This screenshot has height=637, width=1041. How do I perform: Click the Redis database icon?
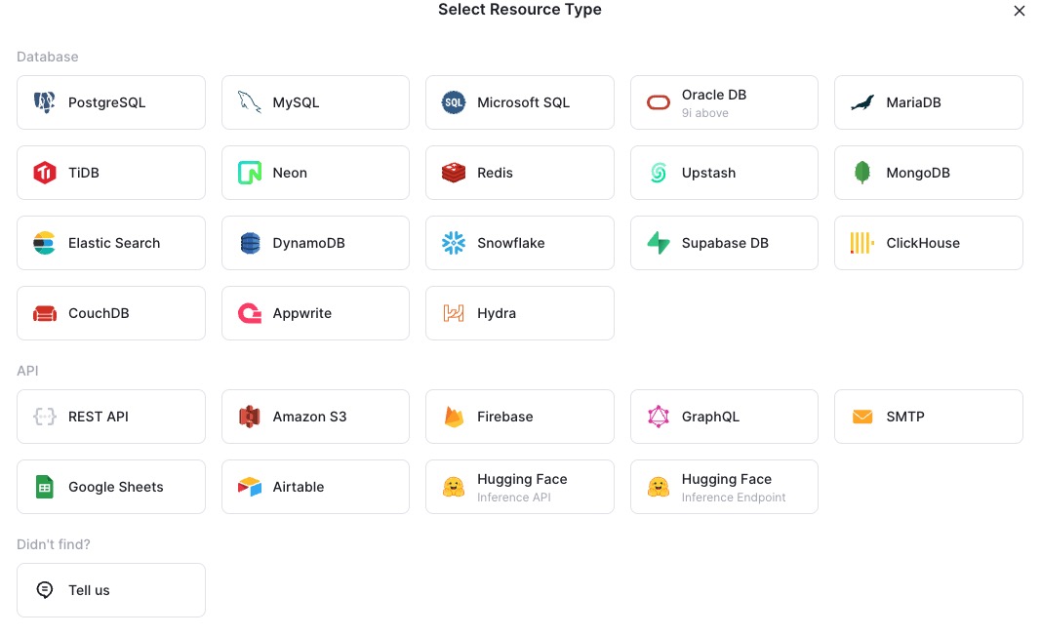click(453, 173)
